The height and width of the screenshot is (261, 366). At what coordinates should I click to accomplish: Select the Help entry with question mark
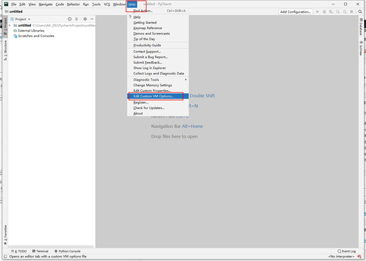(x=158, y=17)
